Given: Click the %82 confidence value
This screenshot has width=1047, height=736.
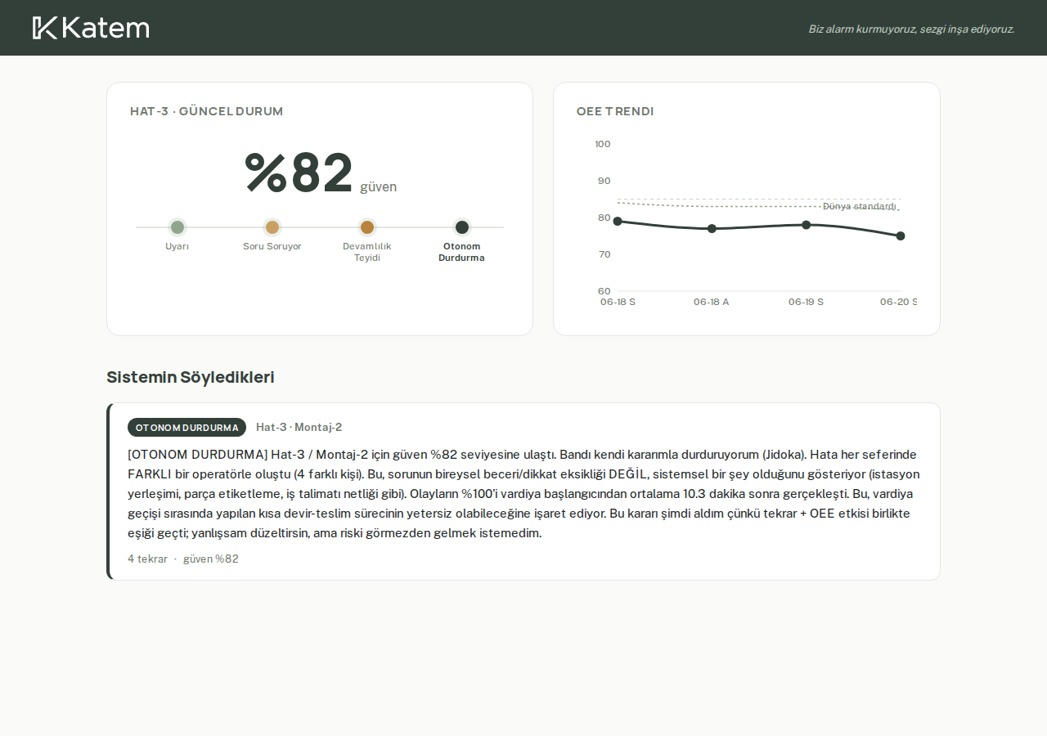Looking at the screenshot, I should [x=299, y=172].
